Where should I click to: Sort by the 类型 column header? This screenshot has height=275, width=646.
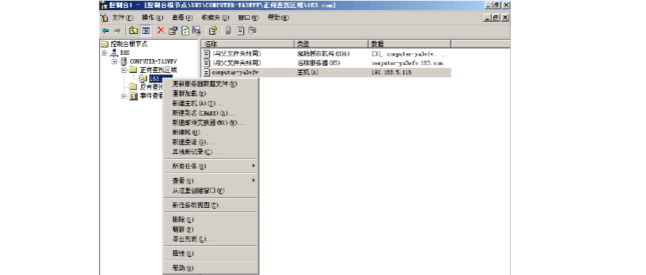pyautogui.click(x=331, y=43)
